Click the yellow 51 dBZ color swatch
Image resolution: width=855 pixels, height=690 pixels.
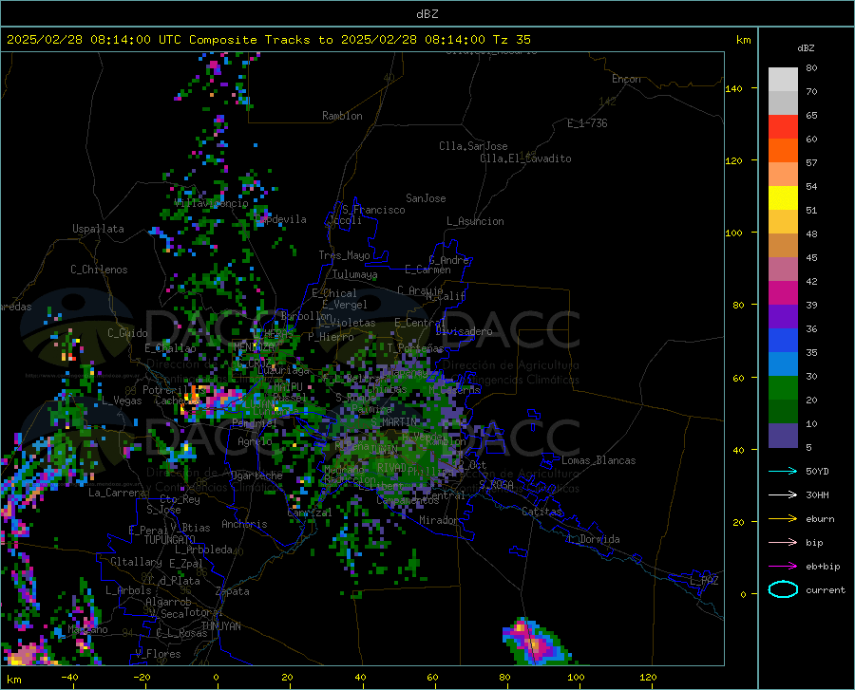tap(783, 198)
